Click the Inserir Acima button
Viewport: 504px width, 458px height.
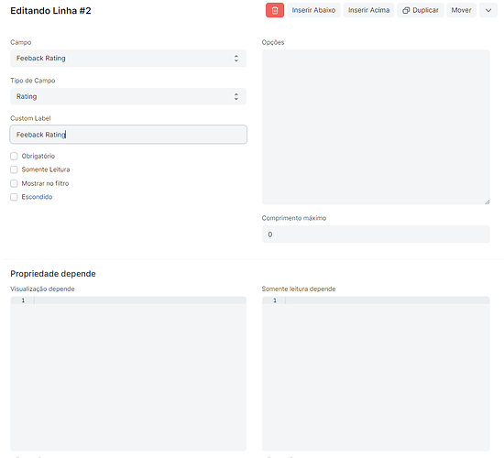pos(368,10)
